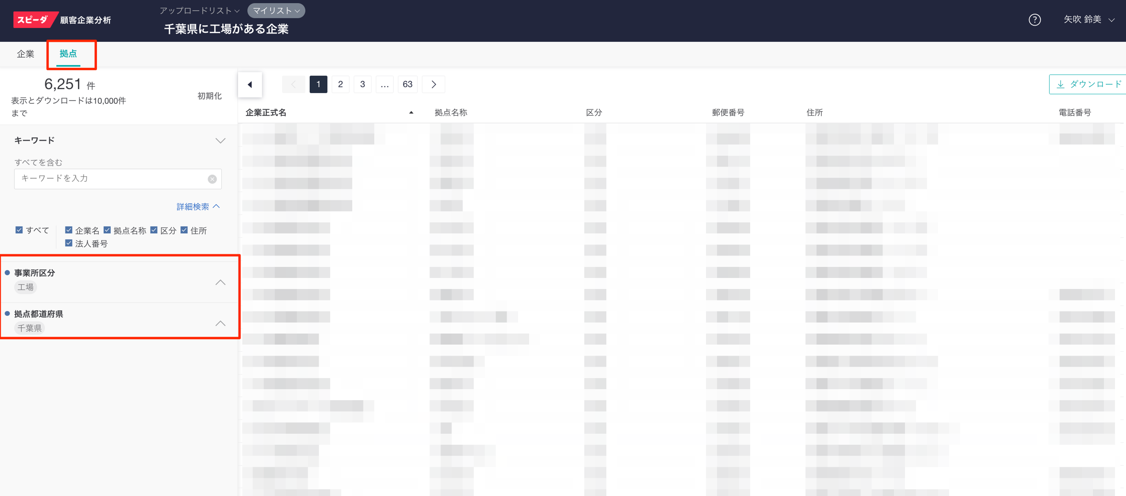Screen dimensions: 1126x496
Task: Switch to the 企業 tab
Action: (x=25, y=54)
